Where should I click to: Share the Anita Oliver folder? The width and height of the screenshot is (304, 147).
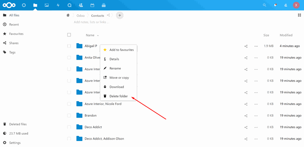click(x=246, y=58)
